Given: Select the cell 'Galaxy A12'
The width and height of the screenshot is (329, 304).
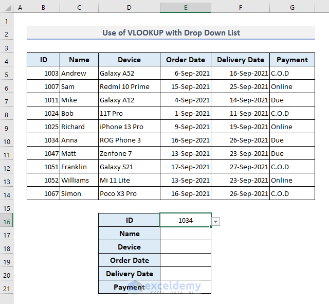Looking at the screenshot, I should (129, 100).
